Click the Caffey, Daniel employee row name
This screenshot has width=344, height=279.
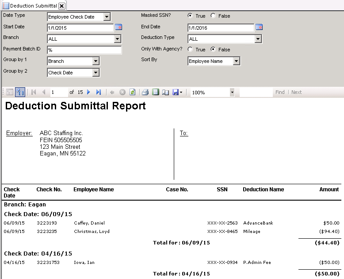pos(89,223)
